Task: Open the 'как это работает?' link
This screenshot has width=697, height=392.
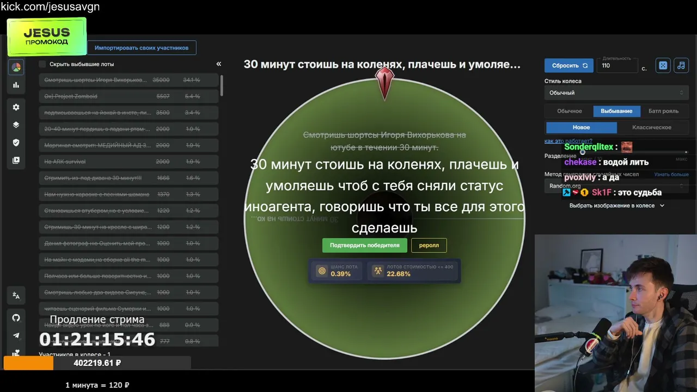Action: pyautogui.click(x=568, y=141)
